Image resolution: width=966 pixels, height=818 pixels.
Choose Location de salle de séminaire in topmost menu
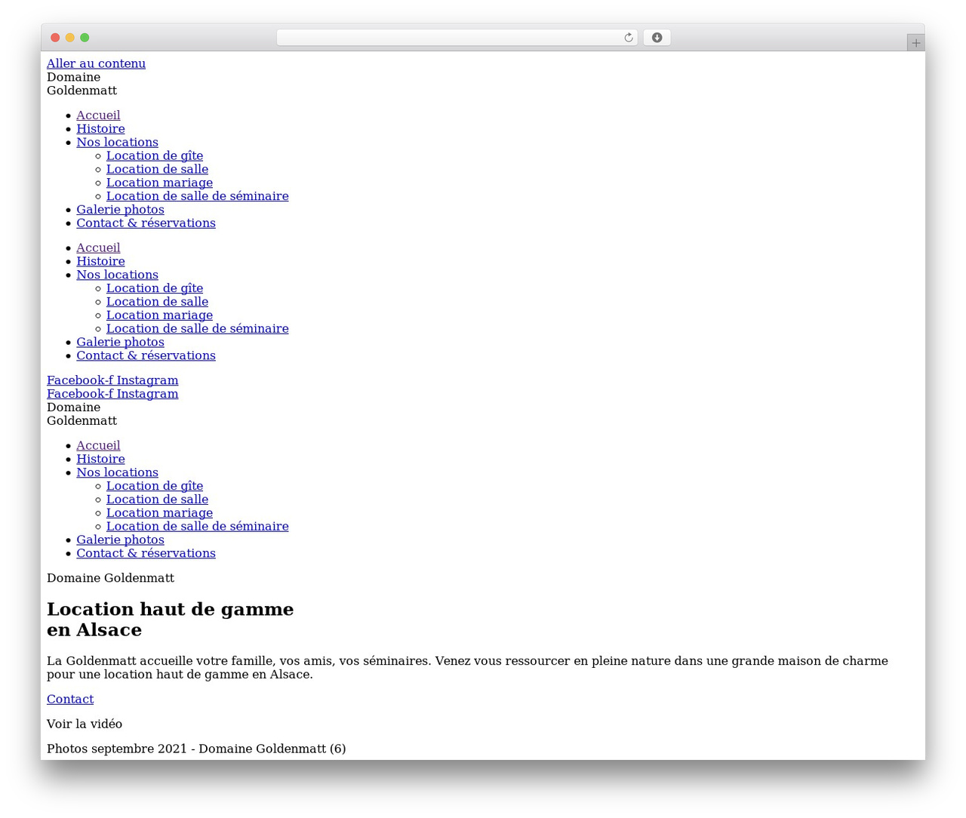click(197, 196)
